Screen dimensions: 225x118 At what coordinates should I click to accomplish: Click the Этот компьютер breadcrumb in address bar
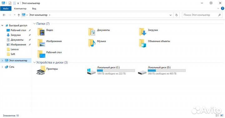coord(38,15)
